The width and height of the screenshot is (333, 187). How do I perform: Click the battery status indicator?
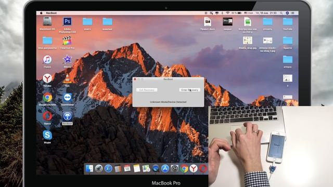pos(237,13)
